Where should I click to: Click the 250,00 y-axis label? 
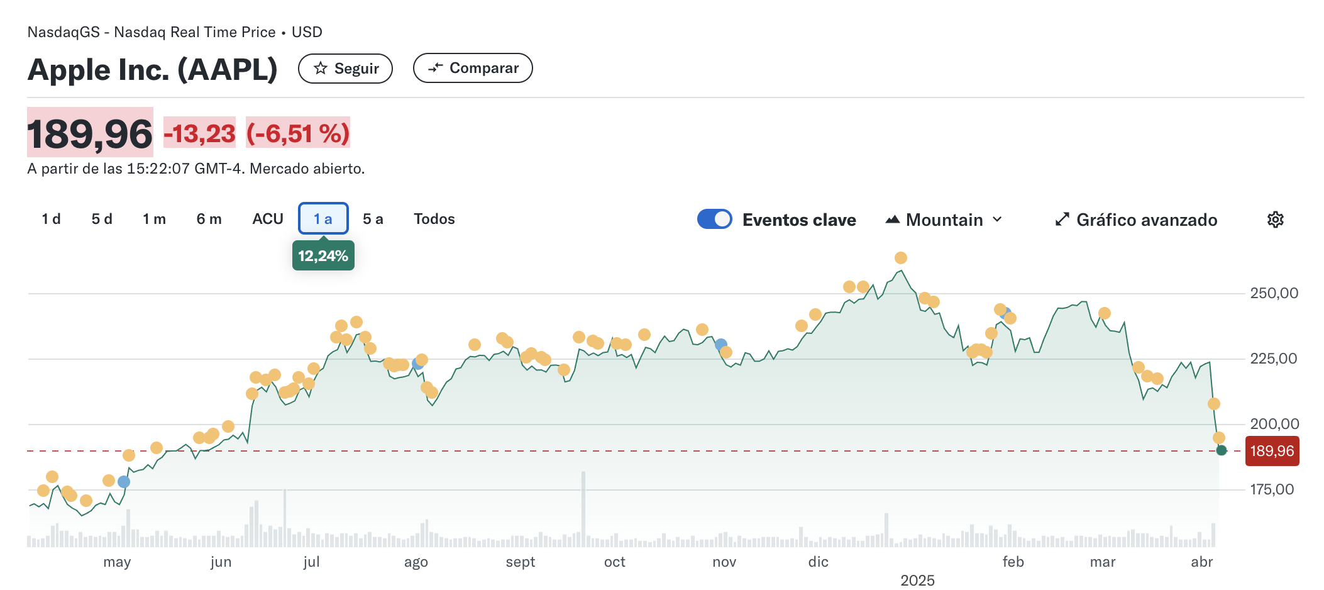1274,293
